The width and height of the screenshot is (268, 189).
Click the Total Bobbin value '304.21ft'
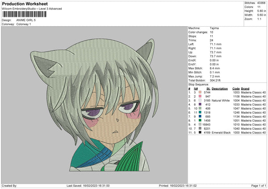click(x=215, y=80)
